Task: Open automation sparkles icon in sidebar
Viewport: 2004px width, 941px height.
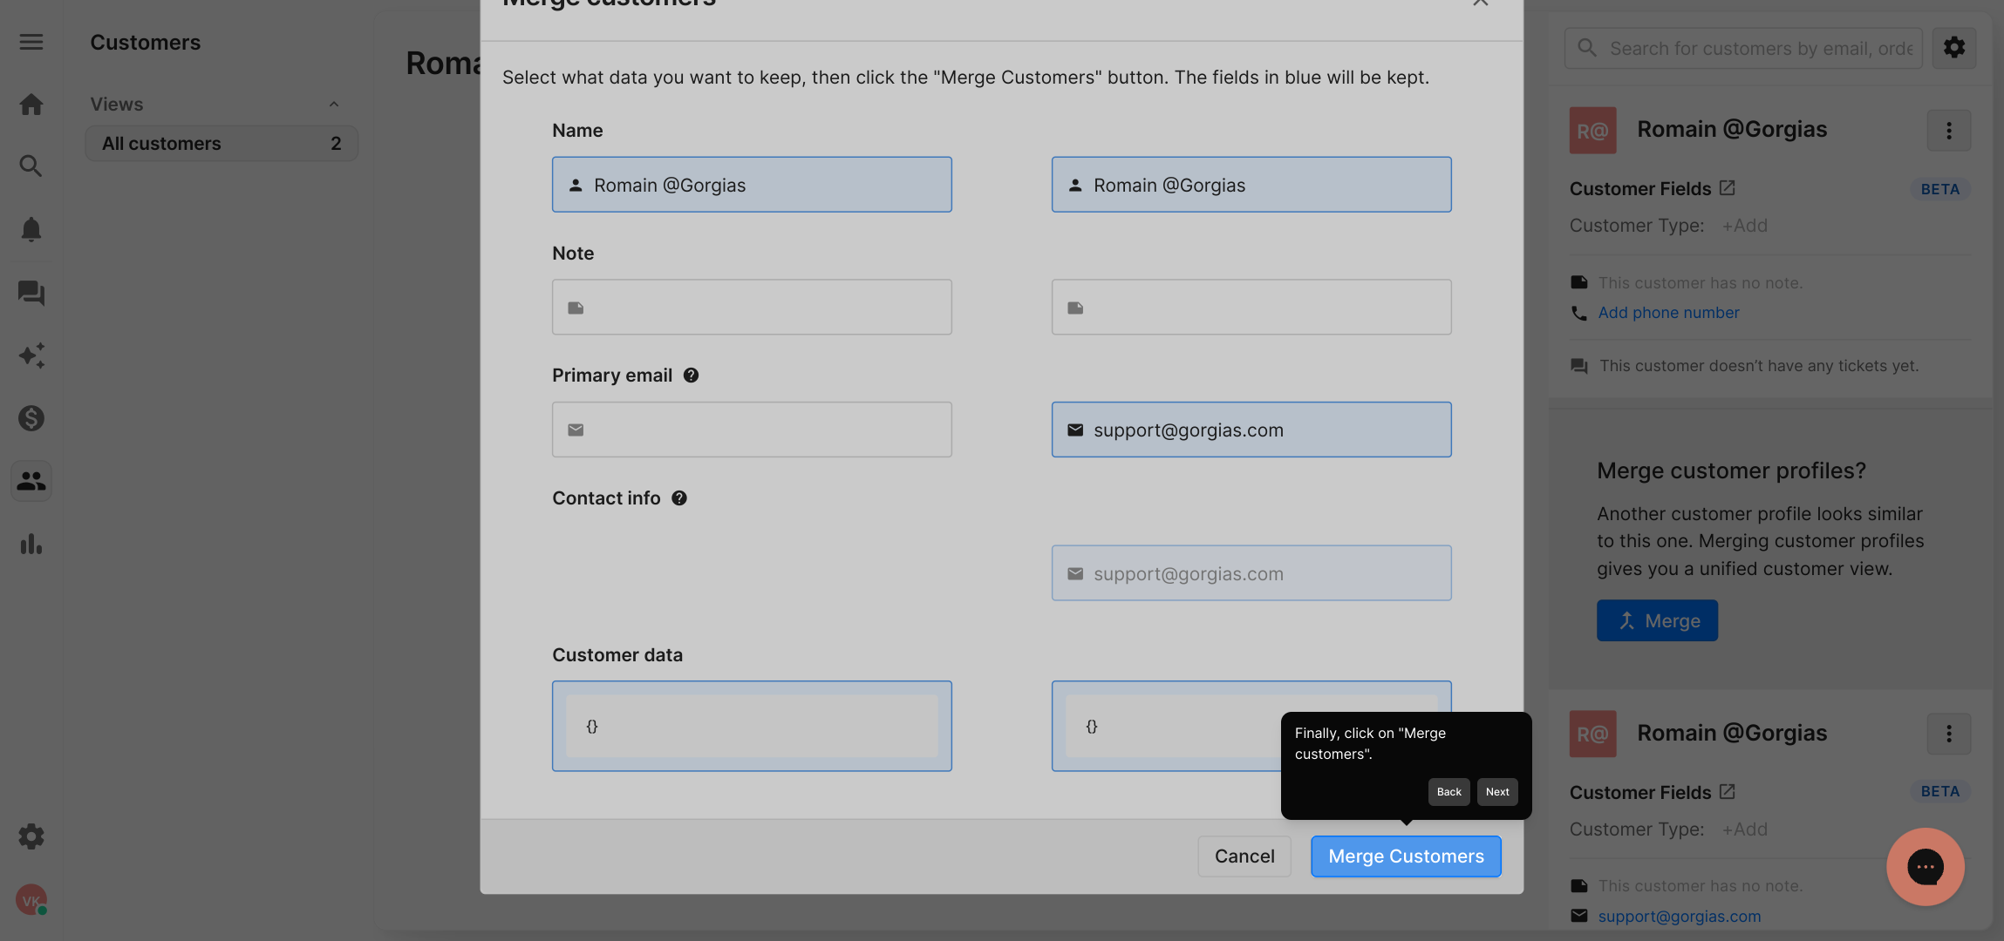Action: tap(31, 355)
